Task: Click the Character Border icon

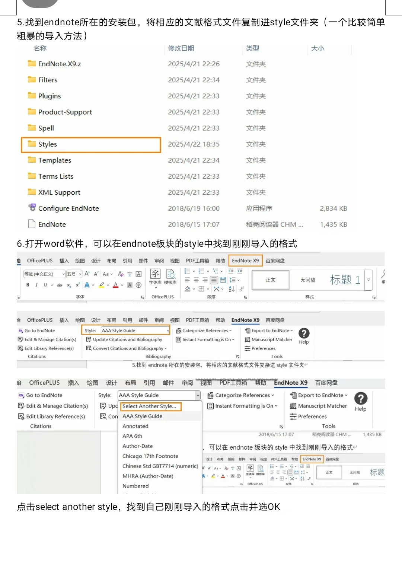Action: (138, 274)
